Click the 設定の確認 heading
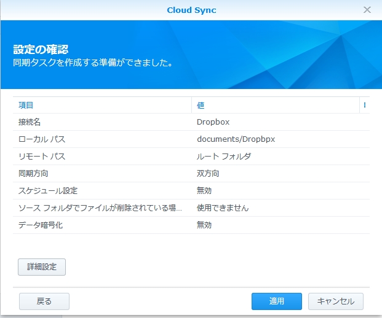 coord(41,49)
